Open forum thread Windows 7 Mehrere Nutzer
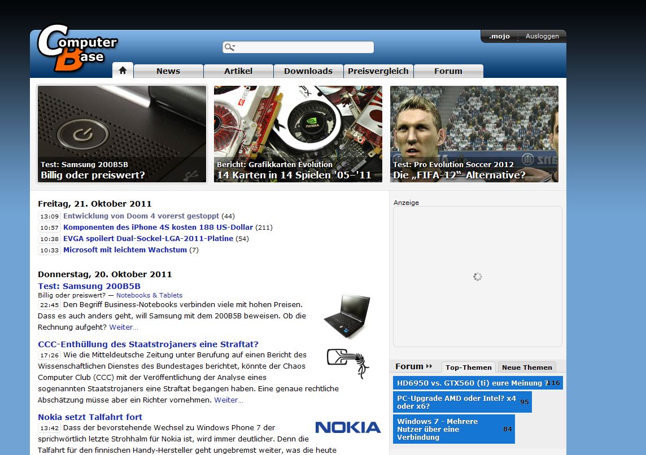This screenshot has height=455, width=646. (454, 429)
